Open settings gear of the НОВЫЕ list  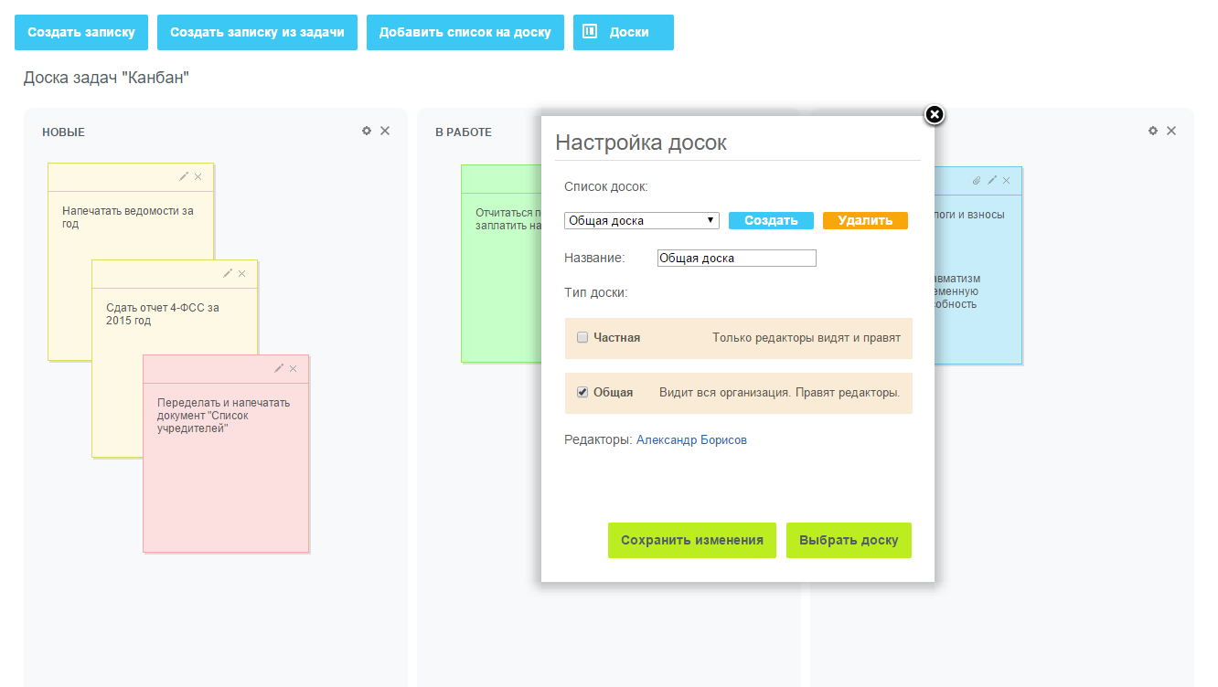[367, 131]
